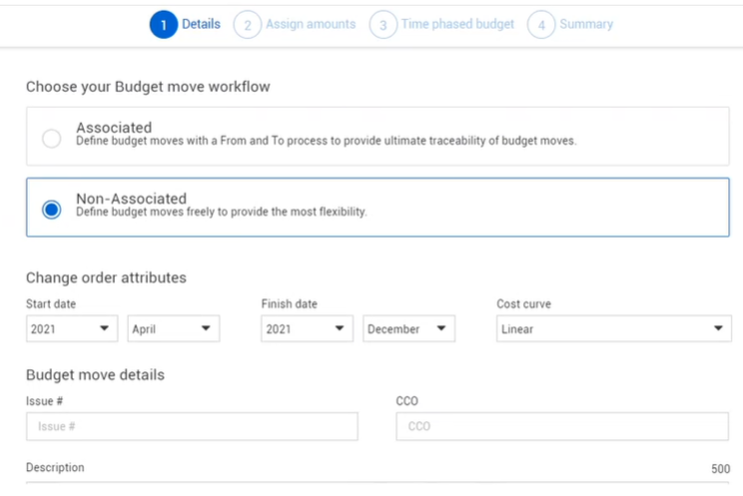Click the step 3 circle icon
The height and width of the screenshot is (496, 743).
(382, 25)
